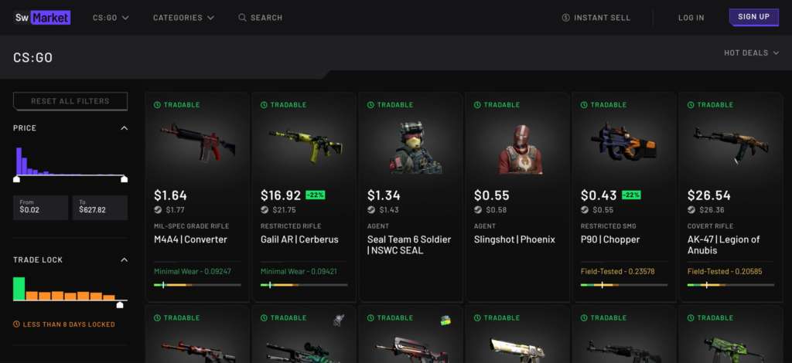
Task: Click the Steam price icon under $1.64
Action: pos(158,210)
